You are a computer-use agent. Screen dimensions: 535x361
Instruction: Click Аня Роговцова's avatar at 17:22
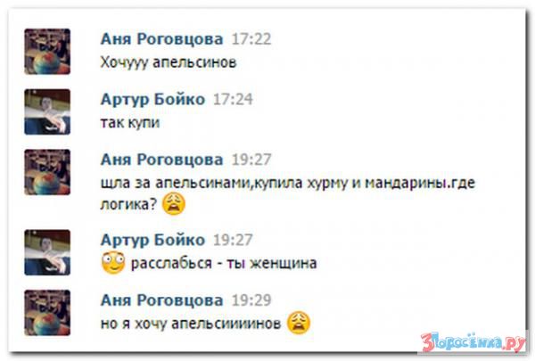click(47, 52)
